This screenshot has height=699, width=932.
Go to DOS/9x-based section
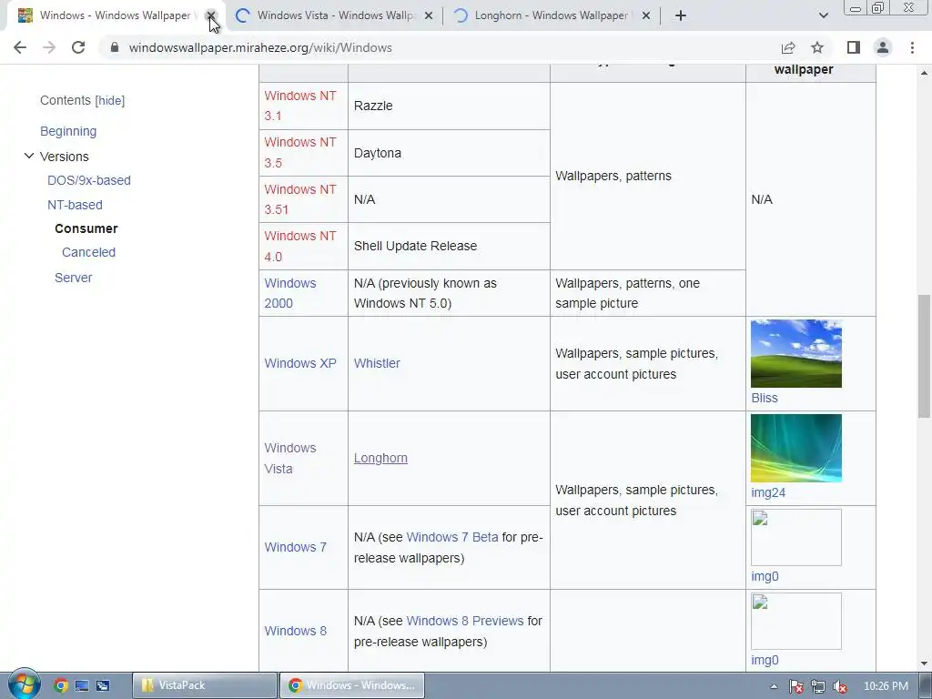[89, 181]
